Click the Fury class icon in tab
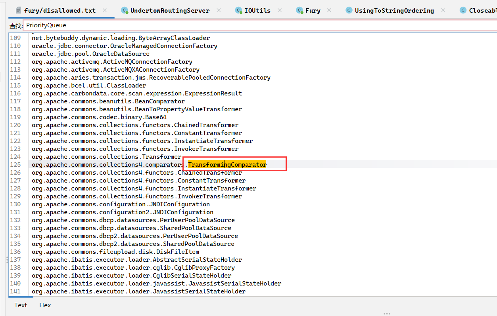This screenshot has width=497, height=316. pos(299,11)
